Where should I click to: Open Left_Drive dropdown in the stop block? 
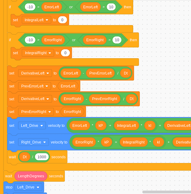click(28, 187)
